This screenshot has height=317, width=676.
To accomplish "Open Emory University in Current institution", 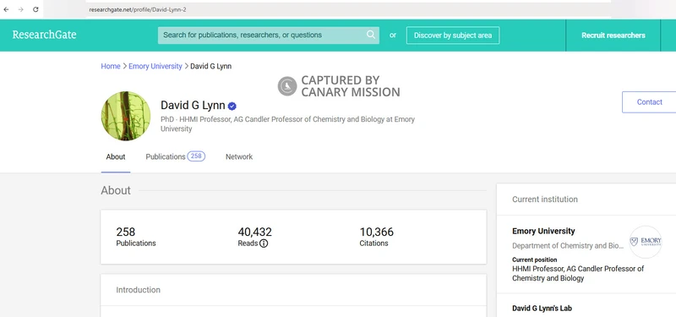I will (x=543, y=231).
